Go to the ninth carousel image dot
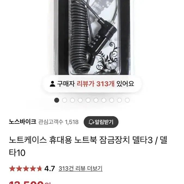The height and width of the screenshot is (184, 184). [119, 100]
